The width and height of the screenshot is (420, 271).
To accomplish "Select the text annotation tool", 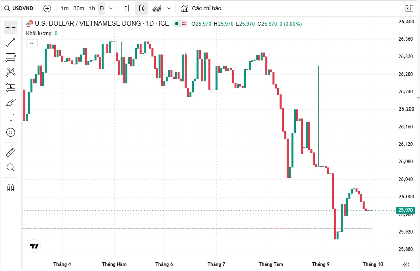I will tap(11, 117).
